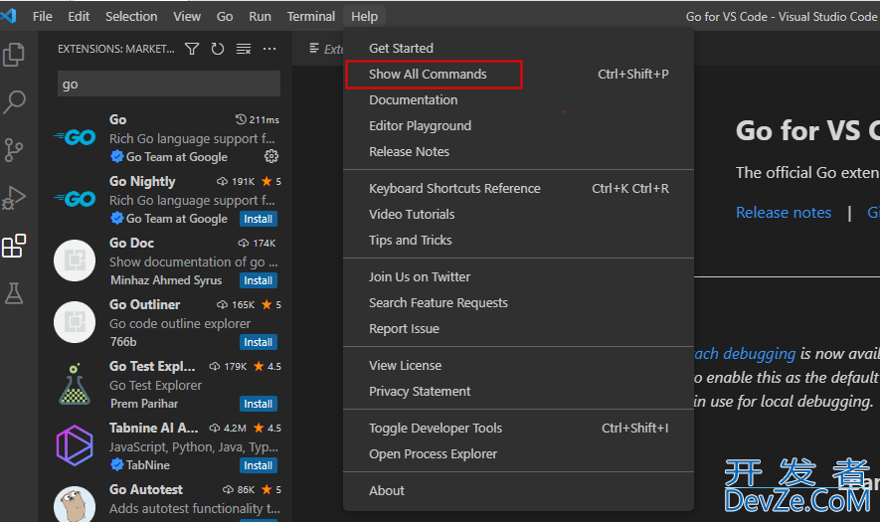This screenshot has width=880, height=522.
Task: Choose View License
Action: pyautogui.click(x=518, y=366)
